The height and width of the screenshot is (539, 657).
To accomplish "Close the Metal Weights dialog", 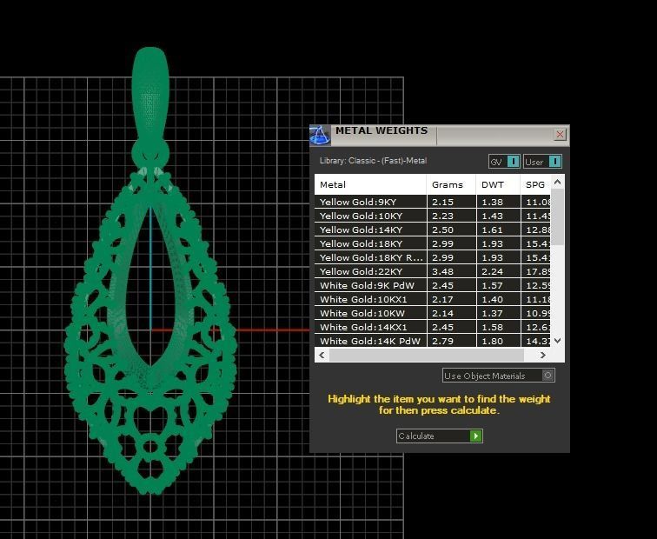I will pyautogui.click(x=560, y=135).
